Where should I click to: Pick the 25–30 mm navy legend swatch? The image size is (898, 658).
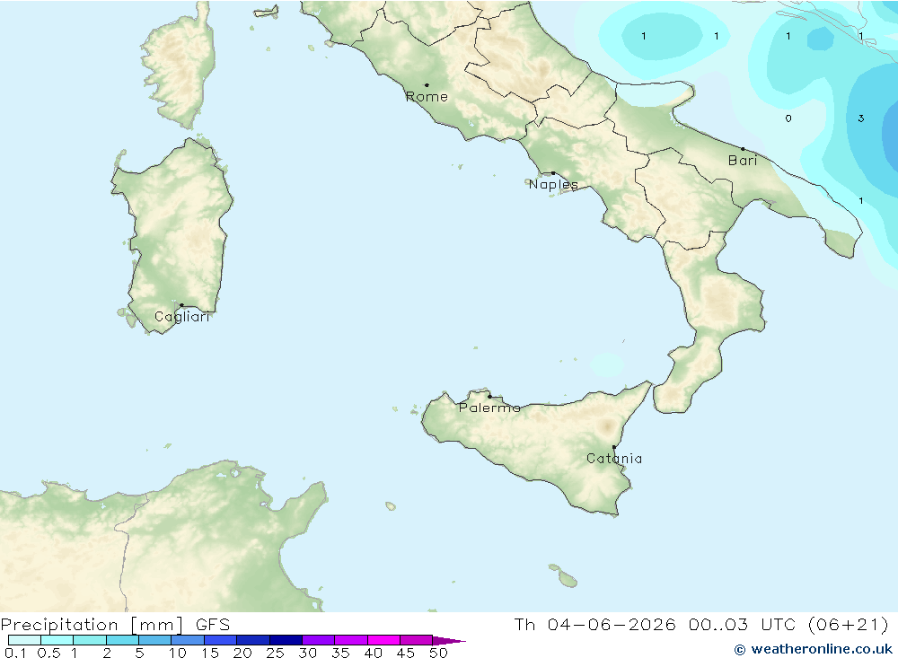coord(286,640)
